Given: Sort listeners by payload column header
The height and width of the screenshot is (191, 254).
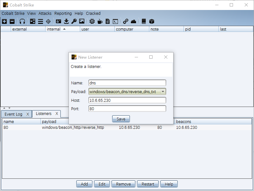Looking at the screenshot, I should (x=55, y=121).
